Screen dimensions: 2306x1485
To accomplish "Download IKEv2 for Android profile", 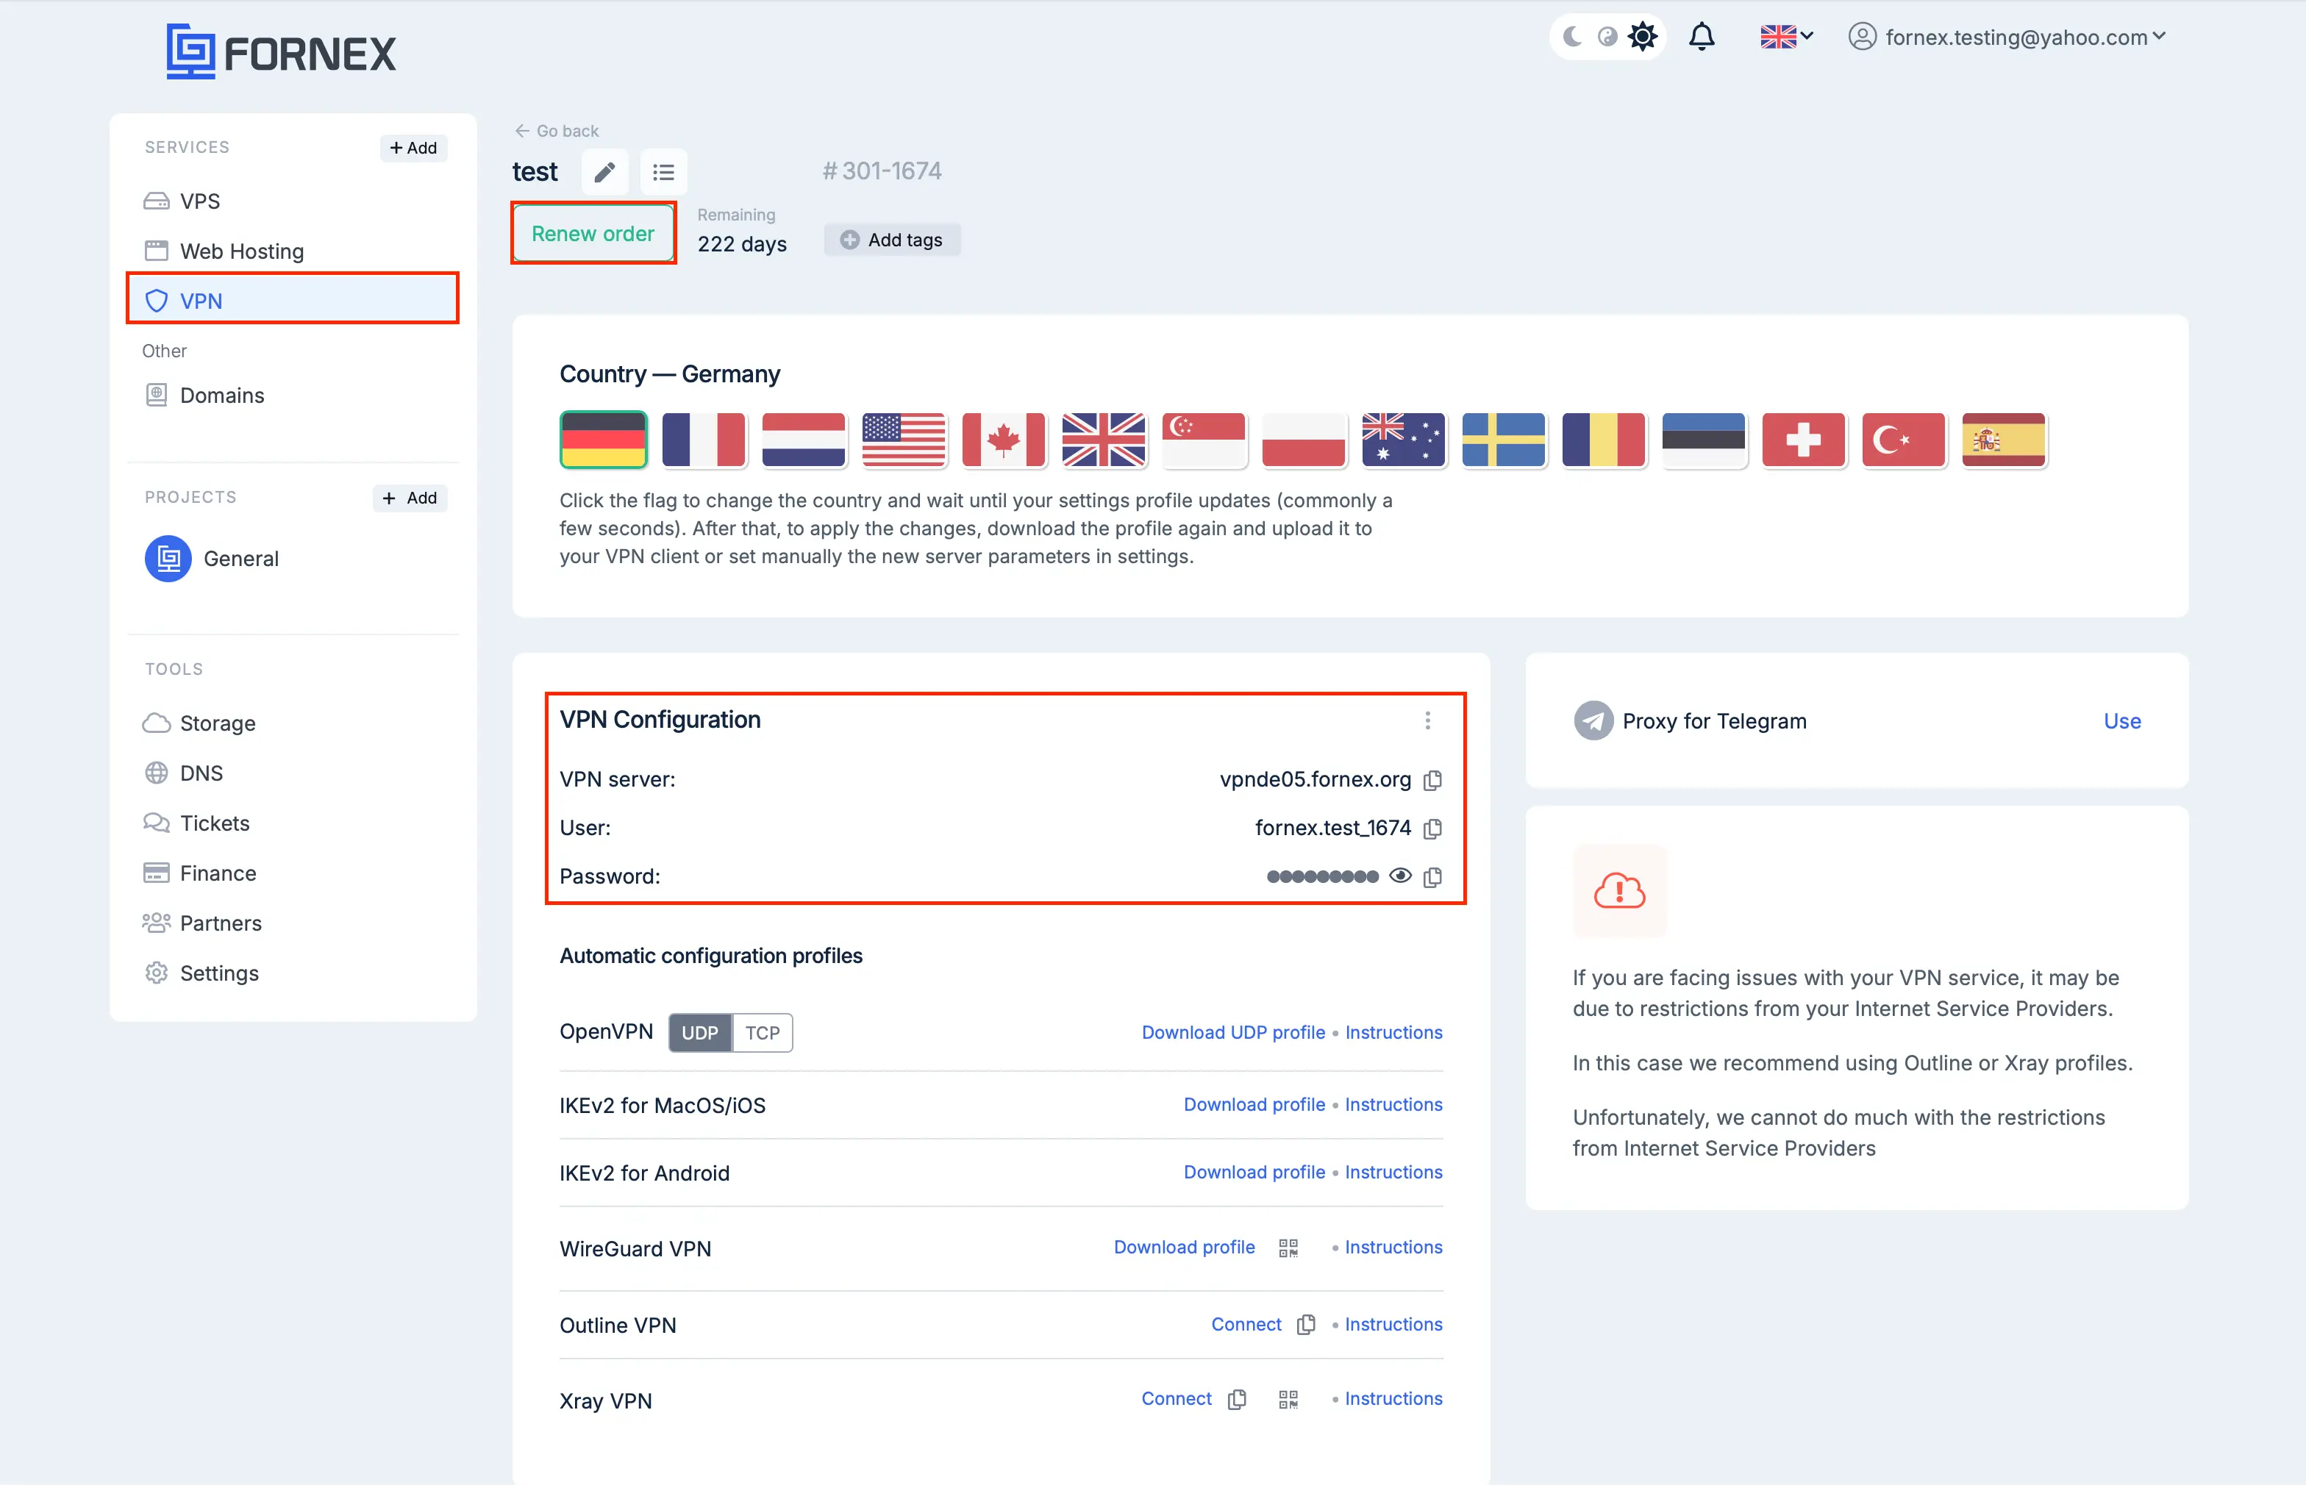I will pos(1254,1172).
